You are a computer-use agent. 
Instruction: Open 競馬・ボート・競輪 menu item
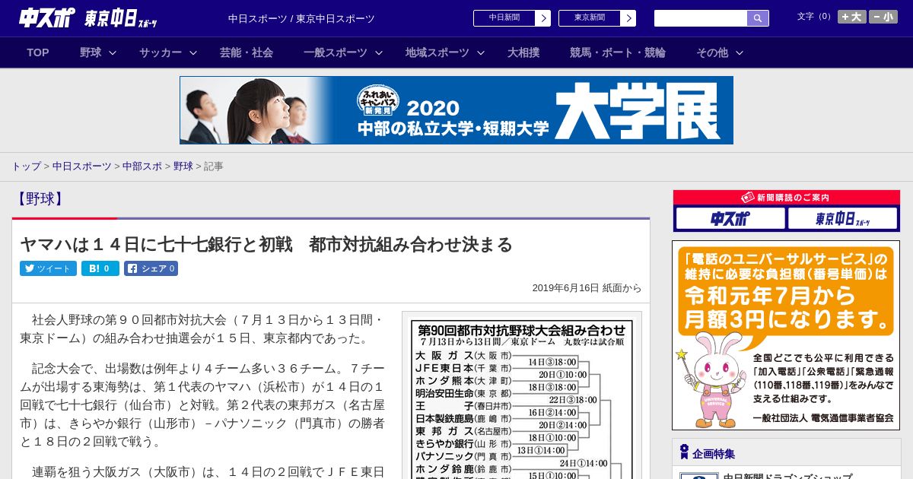coord(618,52)
